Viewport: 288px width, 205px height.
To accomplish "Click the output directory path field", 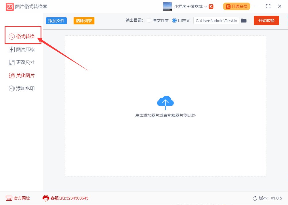I will point(216,20).
